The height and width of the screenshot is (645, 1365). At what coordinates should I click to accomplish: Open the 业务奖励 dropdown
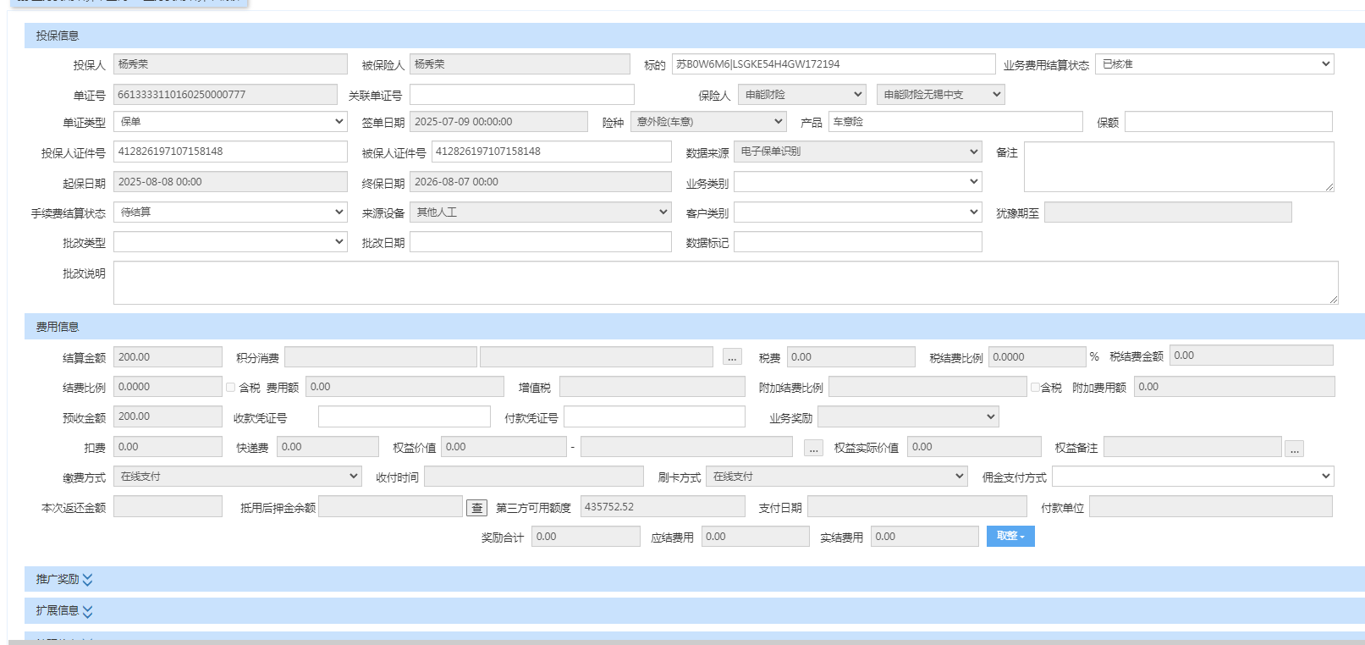point(908,417)
